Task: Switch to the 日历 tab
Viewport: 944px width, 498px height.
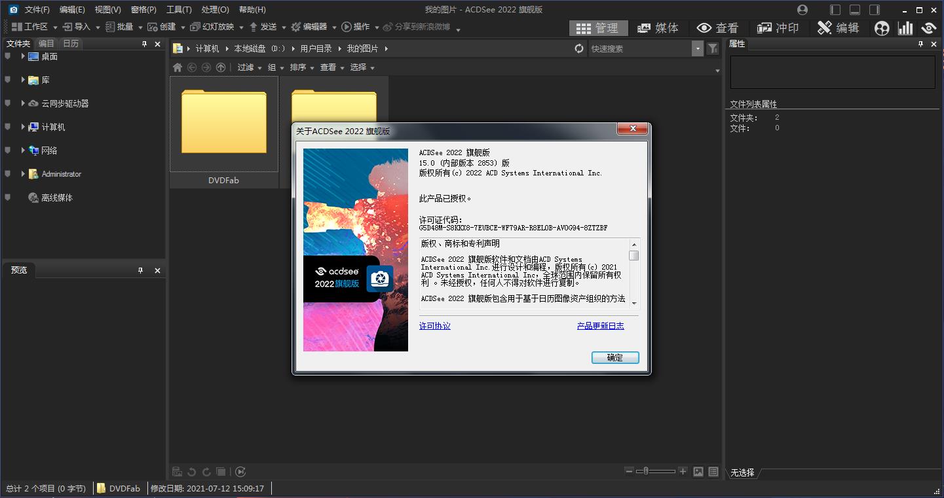Action: (x=70, y=44)
